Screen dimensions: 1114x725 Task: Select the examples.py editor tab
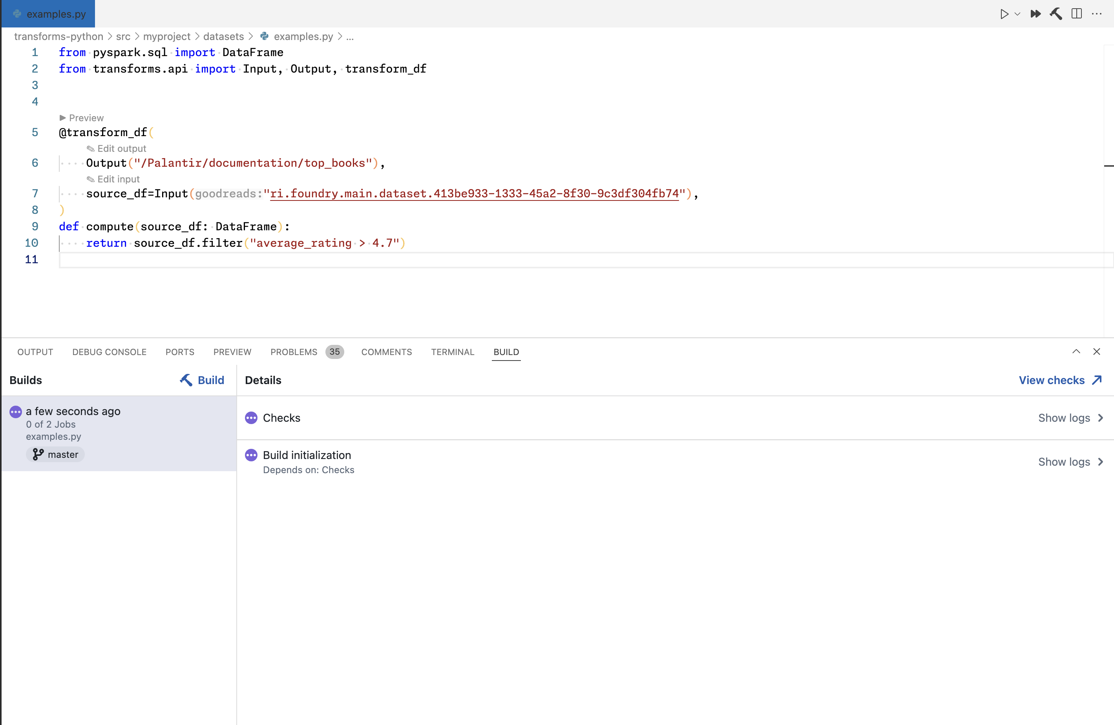49,14
